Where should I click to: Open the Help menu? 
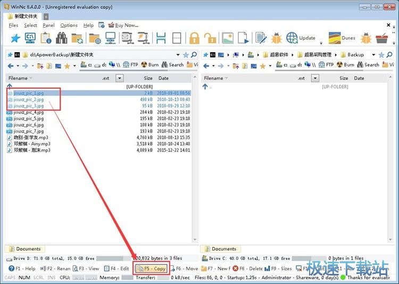pyautogui.click(x=88, y=25)
